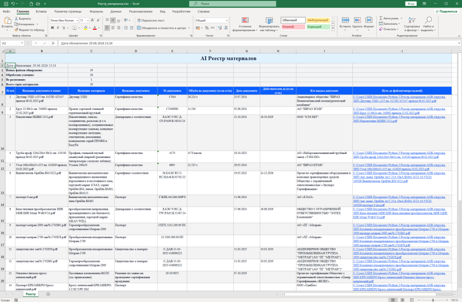Open the font name dropdown (Times New Roman)
The width and height of the screenshot is (462, 302).
77,20
